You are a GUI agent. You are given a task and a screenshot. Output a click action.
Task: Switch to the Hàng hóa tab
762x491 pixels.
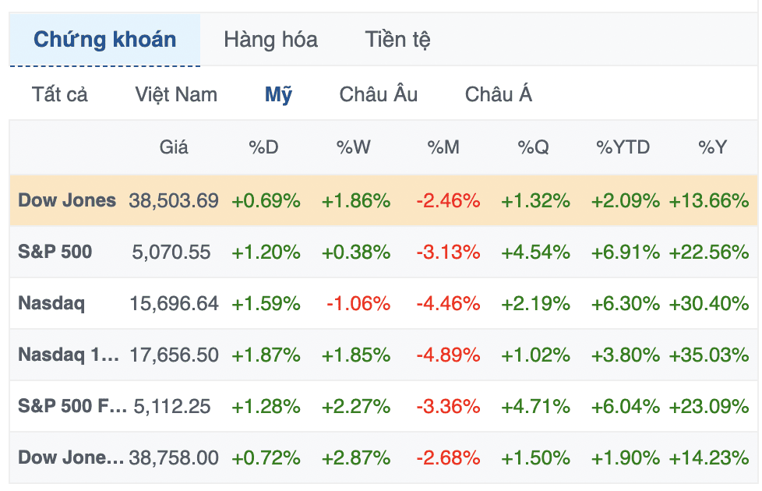(x=270, y=40)
